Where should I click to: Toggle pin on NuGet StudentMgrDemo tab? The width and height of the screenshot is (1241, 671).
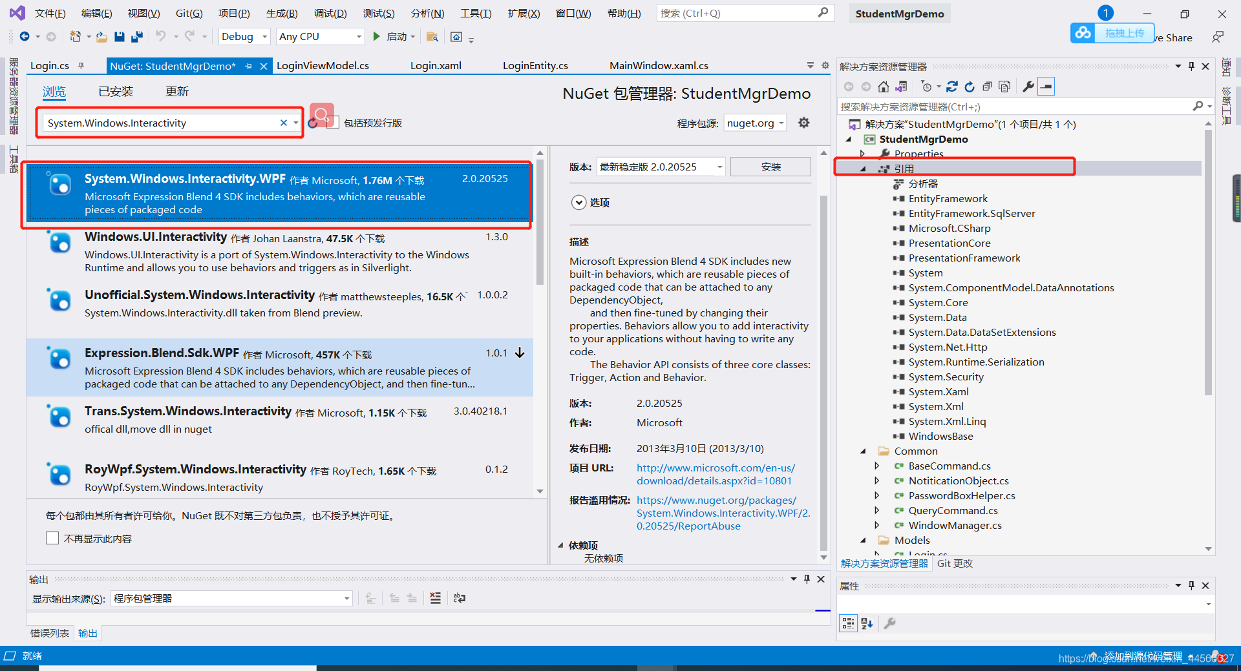(x=248, y=66)
